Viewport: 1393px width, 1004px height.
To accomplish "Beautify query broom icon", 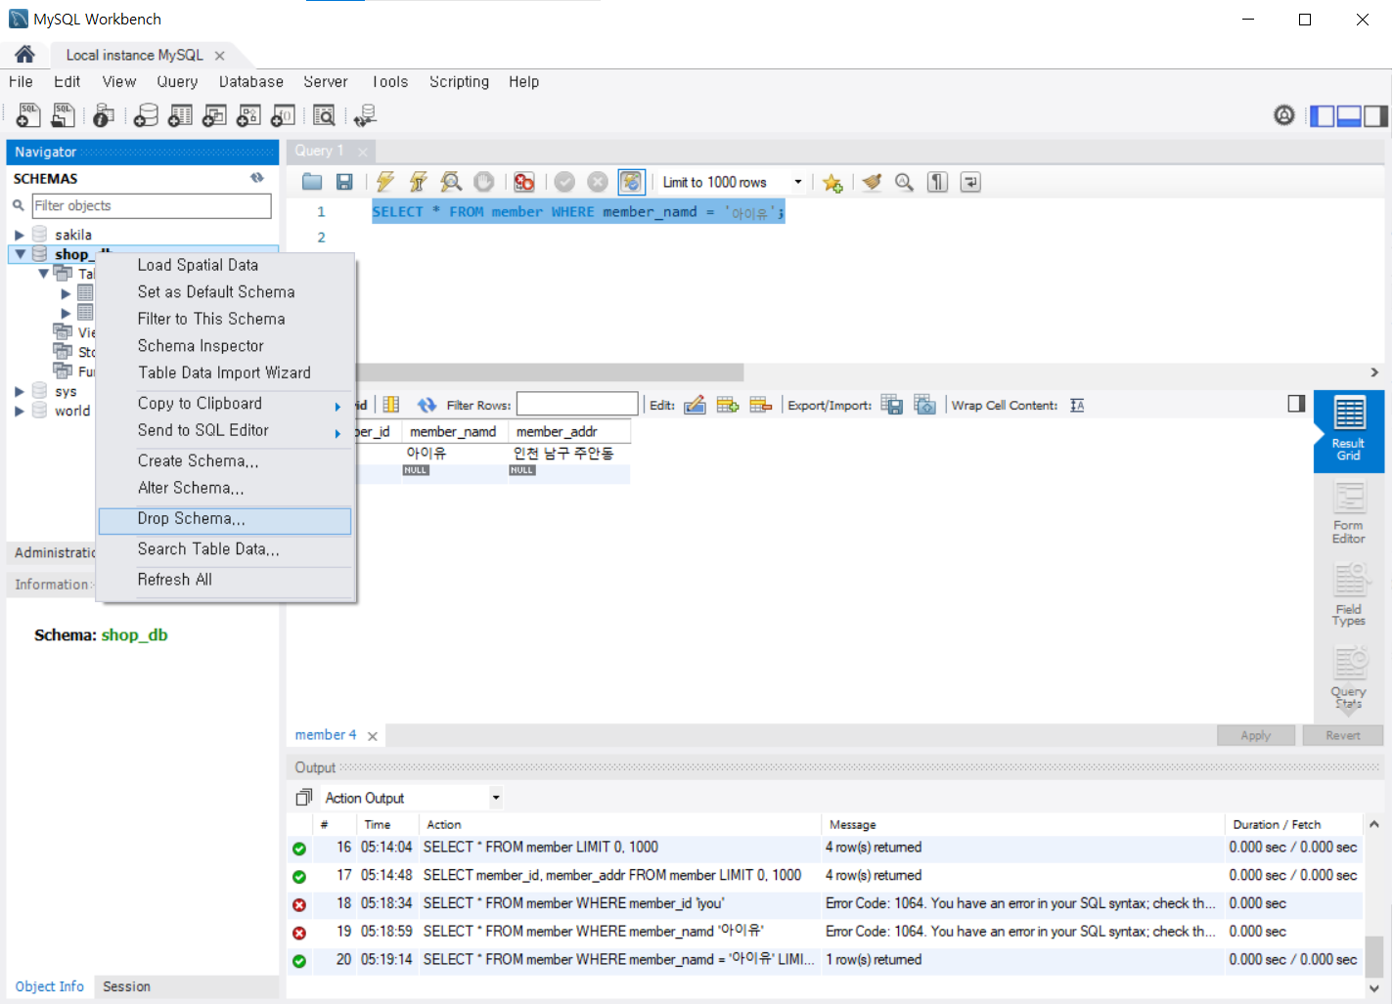I will [872, 182].
